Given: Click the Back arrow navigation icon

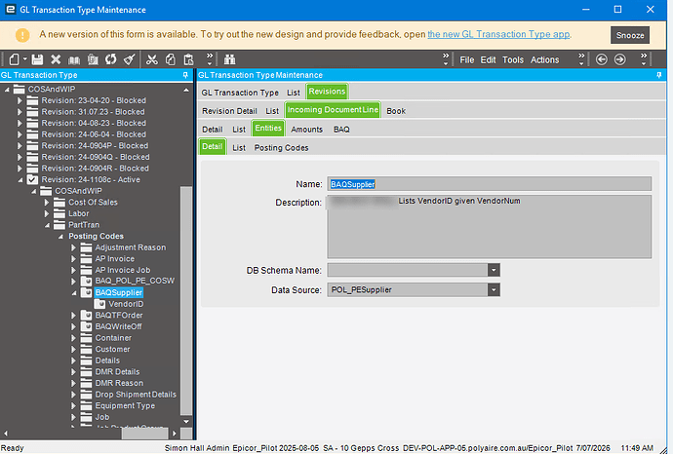Looking at the screenshot, I should (x=602, y=59).
